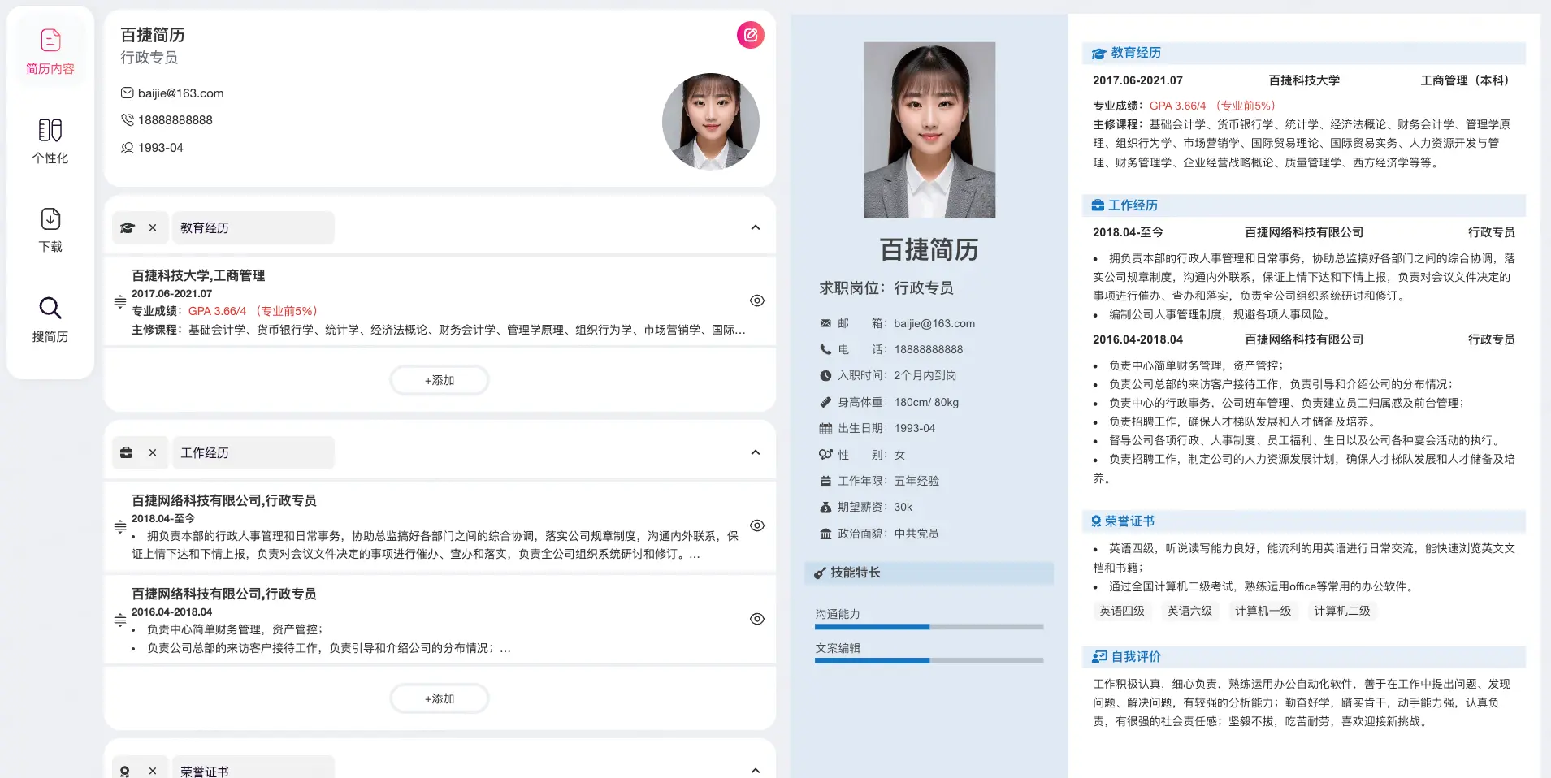Remove the 工作经历 section with X
Screen dimensions: 1551x778
(153, 453)
